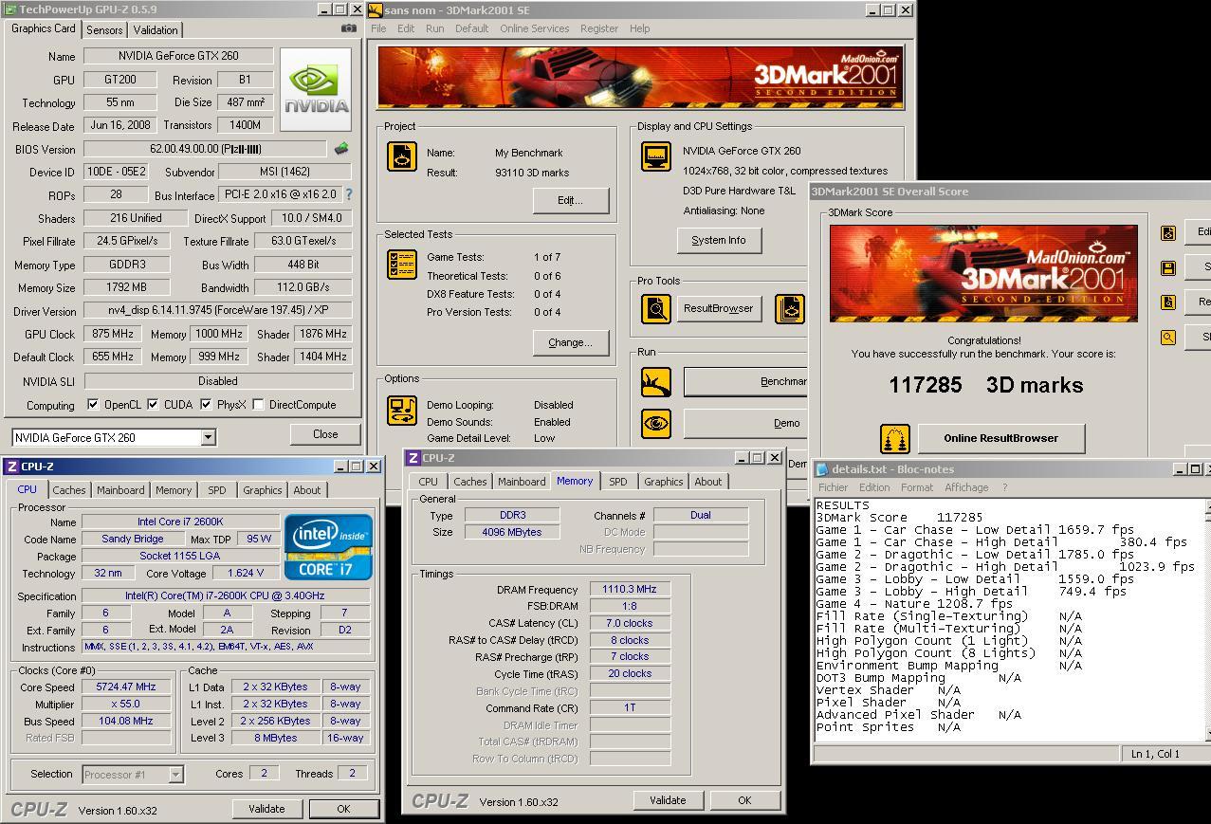Open the Fichier menu in Bloc-notes
This screenshot has height=824, width=1211.
pos(833,487)
